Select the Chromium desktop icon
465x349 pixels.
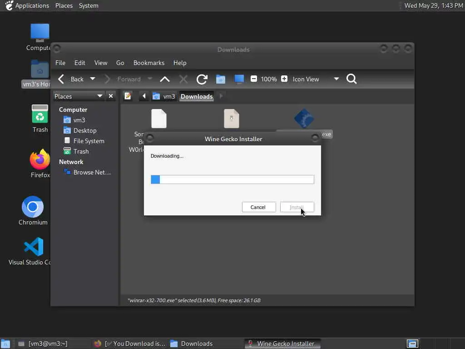coord(33,207)
